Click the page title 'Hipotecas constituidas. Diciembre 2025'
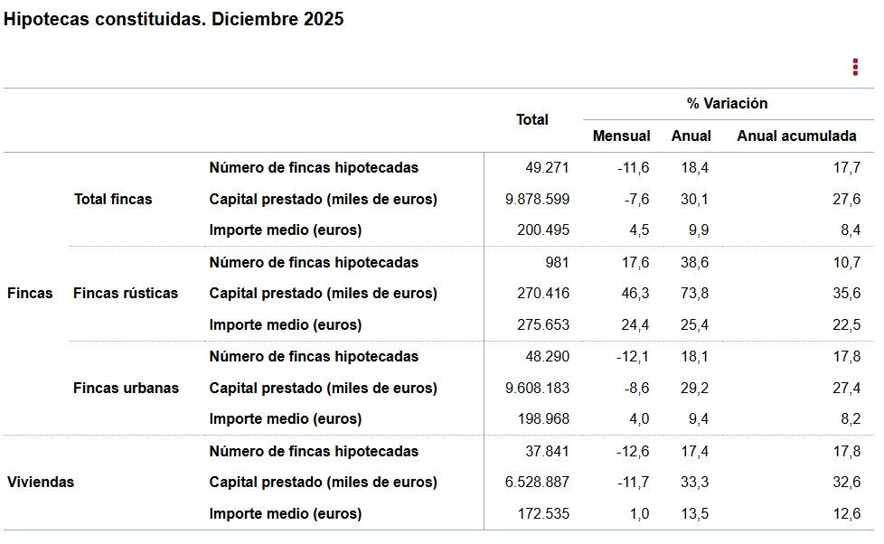Image resolution: width=884 pixels, height=544 pixels. (174, 19)
